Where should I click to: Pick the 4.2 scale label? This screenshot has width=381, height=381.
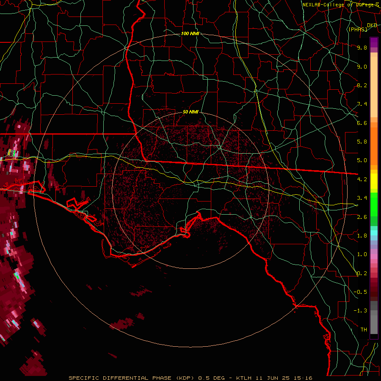[362, 179]
